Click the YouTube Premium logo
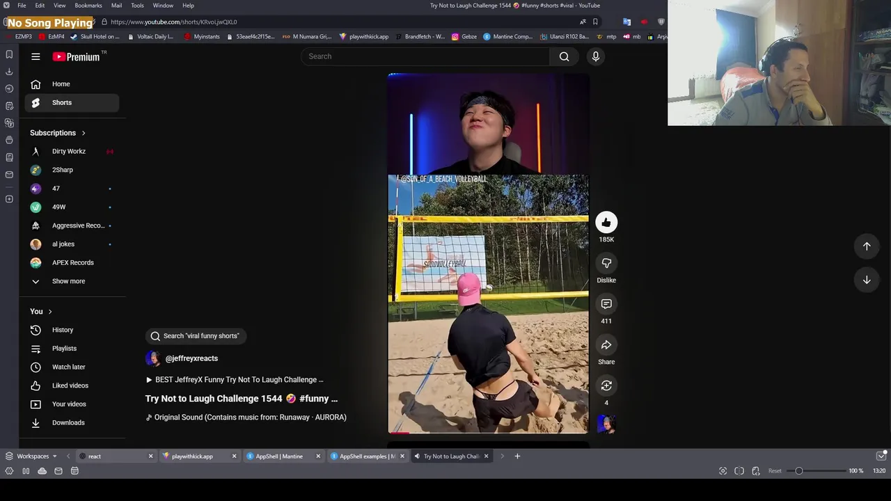 tap(76, 57)
